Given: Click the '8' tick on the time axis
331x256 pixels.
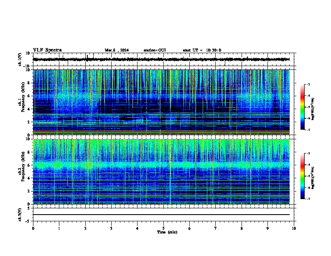Looking at the screenshot, I should [242, 228].
